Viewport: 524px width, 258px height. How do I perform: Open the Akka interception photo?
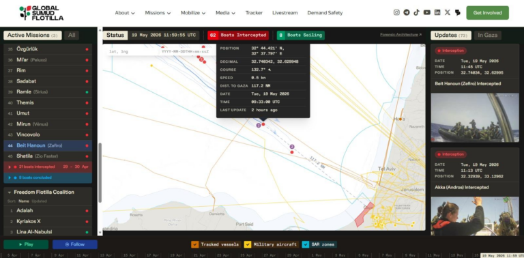point(475,216)
